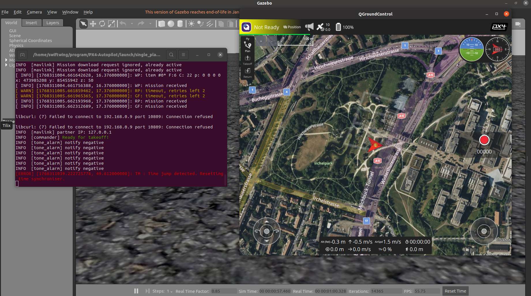
Task: Insert a sphere shape in Gazebo
Action: [x=171, y=24]
